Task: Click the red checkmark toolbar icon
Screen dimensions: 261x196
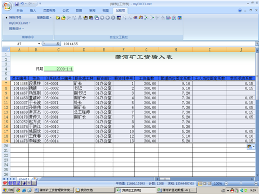Action: (135, 18)
